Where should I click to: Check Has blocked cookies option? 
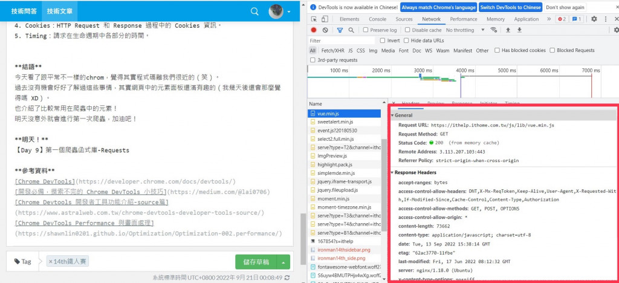point(497,50)
